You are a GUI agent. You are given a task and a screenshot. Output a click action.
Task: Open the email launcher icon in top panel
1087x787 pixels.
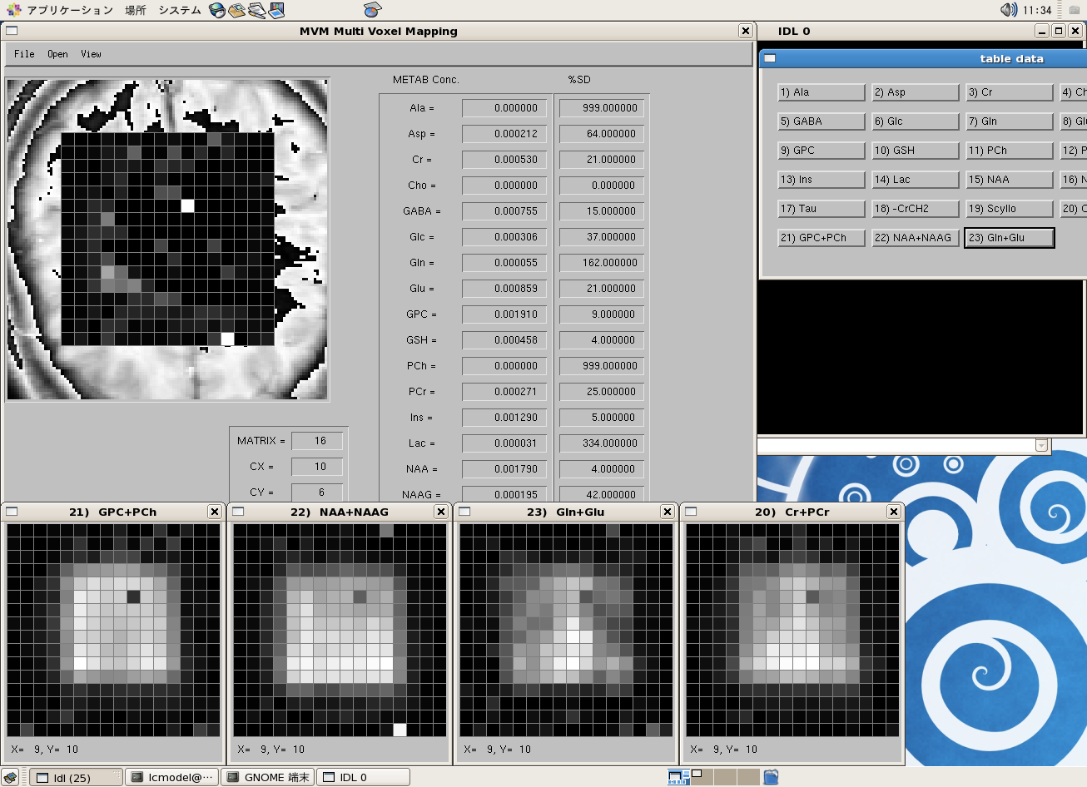(x=237, y=10)
